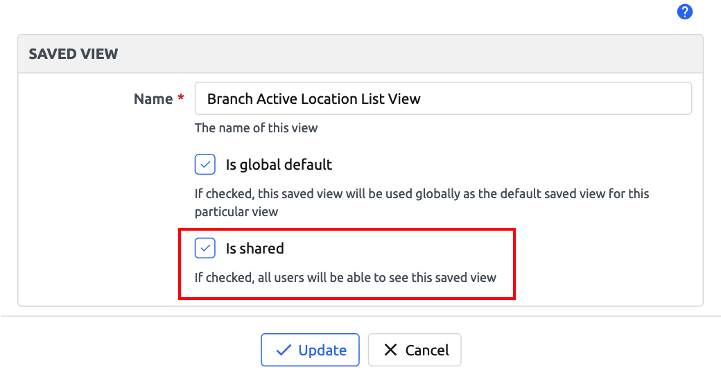Uncheck the Is global default checkbox
This screenshot has height=390, width=721.
205,165
